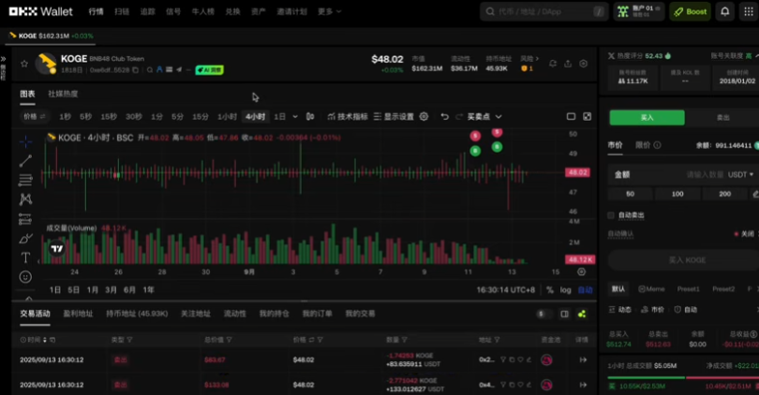759x395 pixels.
Task: Select the 买入 buy side
Action: 647,118
